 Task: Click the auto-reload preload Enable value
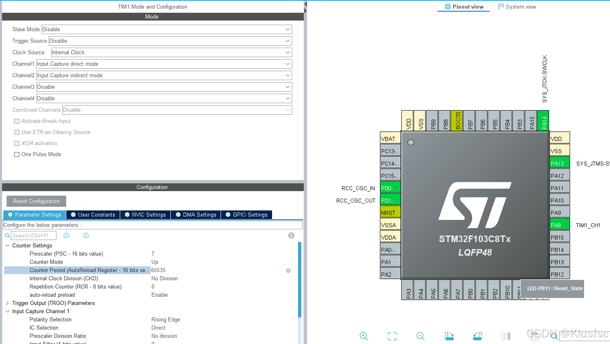[160, 295]
